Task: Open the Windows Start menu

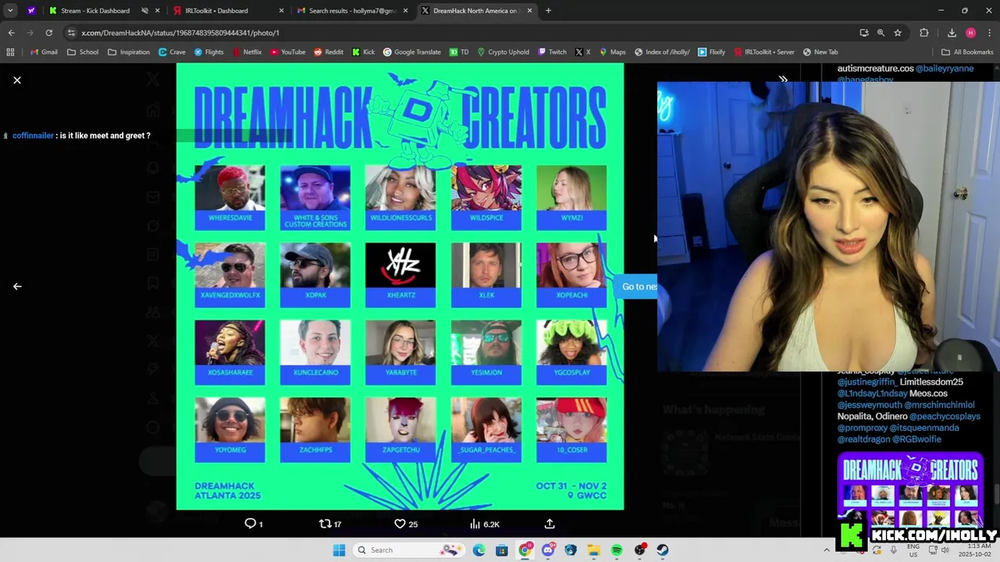Action: pos(339,550)
